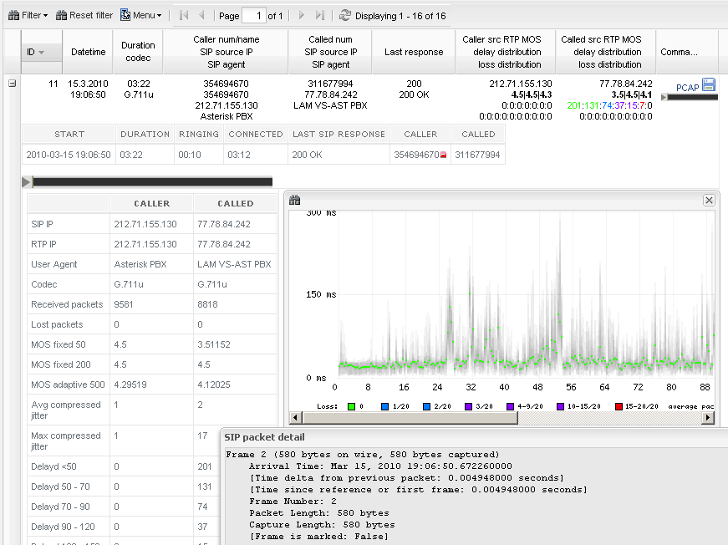728x545 pixels.
Task: Open the Filter dropdown
Action: pos(28,15)
